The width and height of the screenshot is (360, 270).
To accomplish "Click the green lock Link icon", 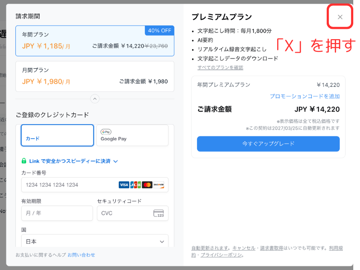I will [x=24, y=161].
